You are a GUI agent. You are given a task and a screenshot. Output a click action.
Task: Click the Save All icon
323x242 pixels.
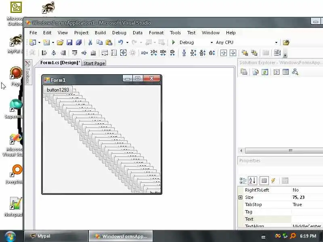pos(79,42)
